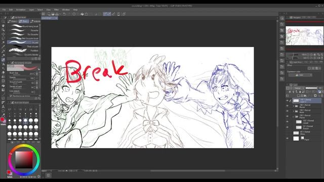324x182 pixels.
Task: Select the Gradient tool
Action: (x=3, y=89)
